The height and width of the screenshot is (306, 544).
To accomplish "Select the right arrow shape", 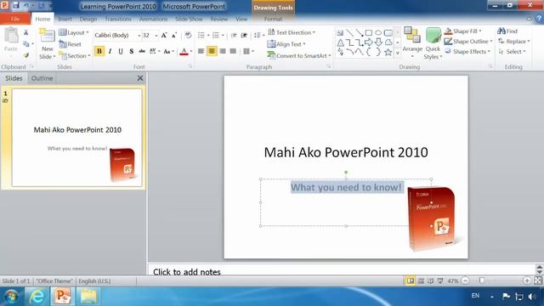I will [x=368, y=42].
